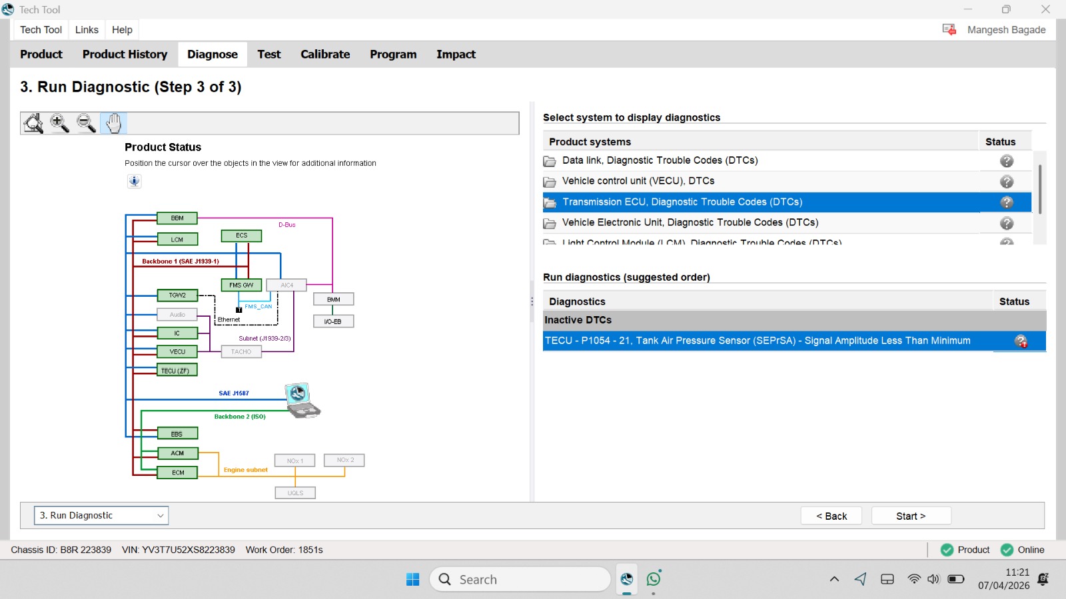Image resolution: width=1066 pixels, height=599 pixels.
Task: Click the Product connected status icon
Action: pyautogui.click(x=947, y=550)
